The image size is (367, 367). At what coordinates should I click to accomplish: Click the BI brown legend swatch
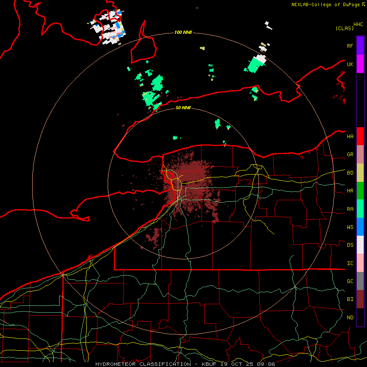360,299
